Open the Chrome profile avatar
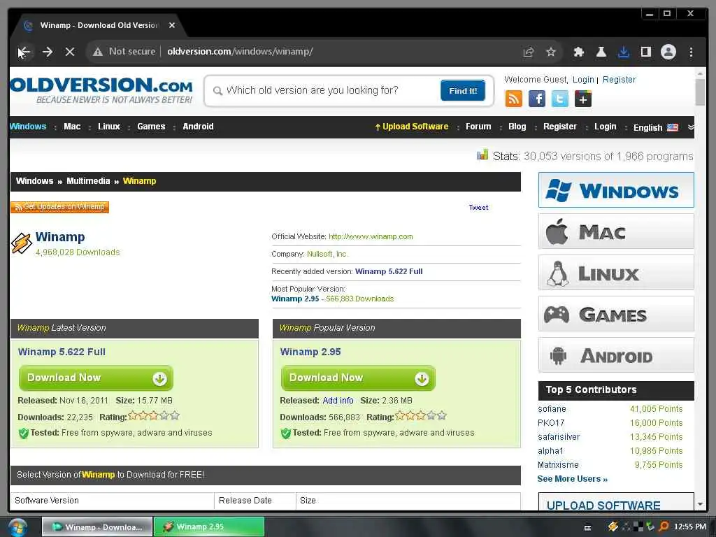The width and height of the screenshot is (716, 537). [668, 52]
